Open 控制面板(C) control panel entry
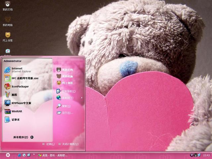212x159 pixels. [66, 91]
